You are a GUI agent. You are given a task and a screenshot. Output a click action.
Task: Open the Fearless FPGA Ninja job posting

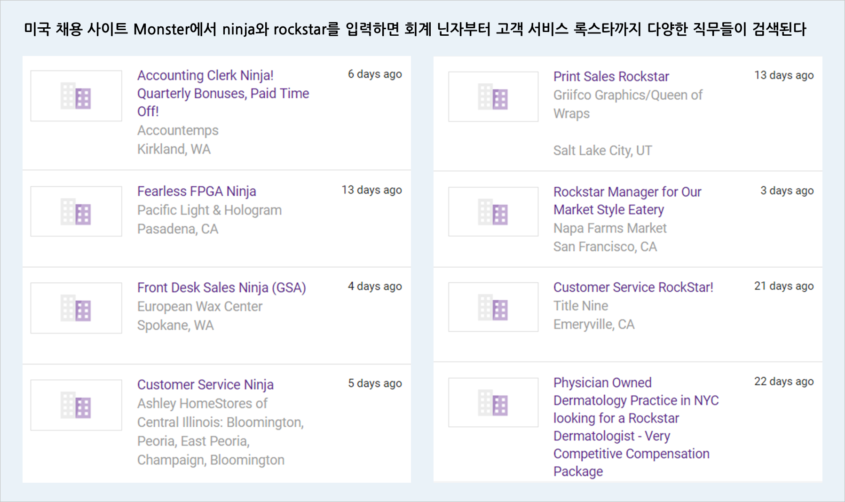(197, 191)
